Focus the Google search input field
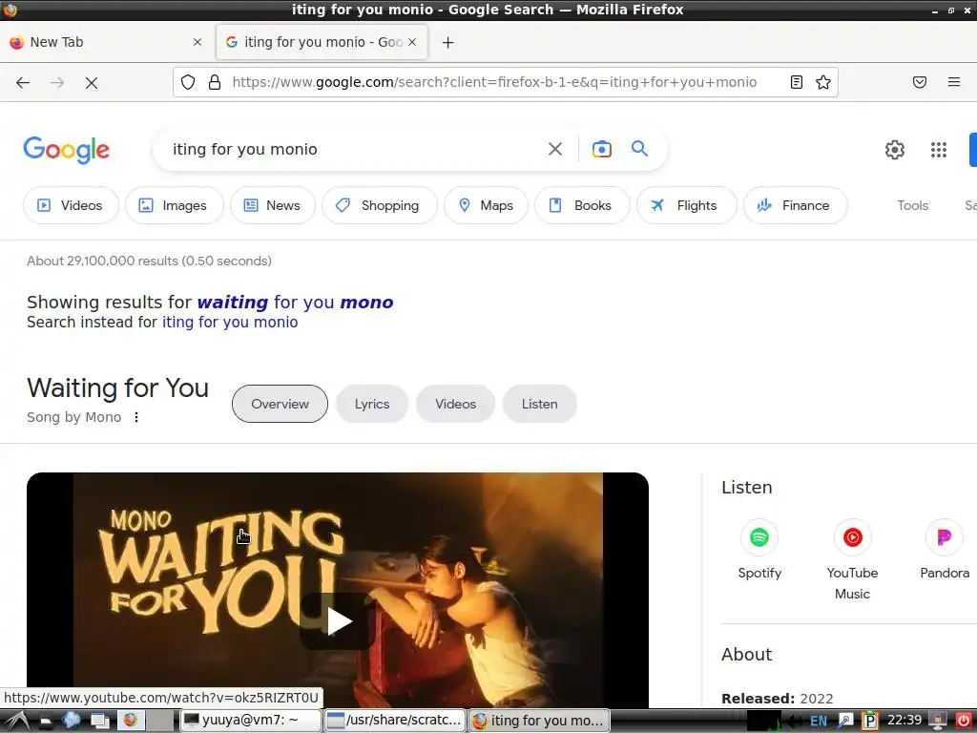The height and width of the screenshot is (733, 977). click(x=355, y=149)
